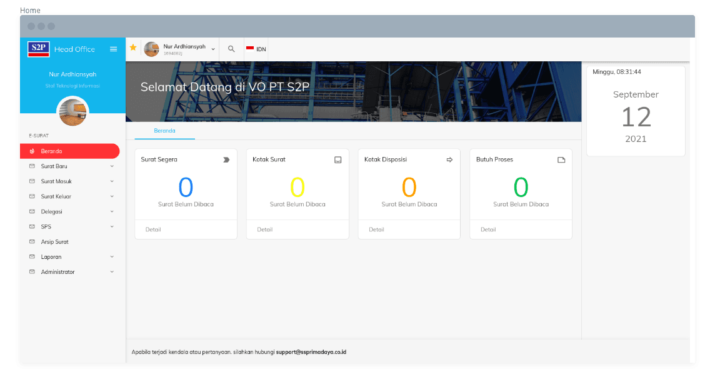Click the Indonesian flag icon
The height and width of the screenshot is (384, 710).
point(250,49)
